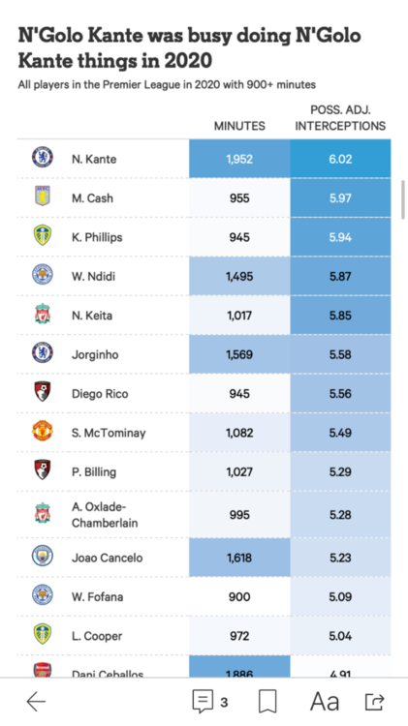Click the 6.02 interceptions cell for Kante
This screenshot has height=726, width=408.
340,159
